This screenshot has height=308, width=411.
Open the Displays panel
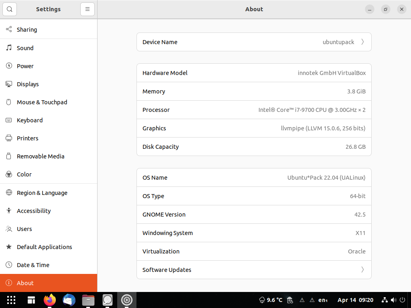(x=49, y=84)
